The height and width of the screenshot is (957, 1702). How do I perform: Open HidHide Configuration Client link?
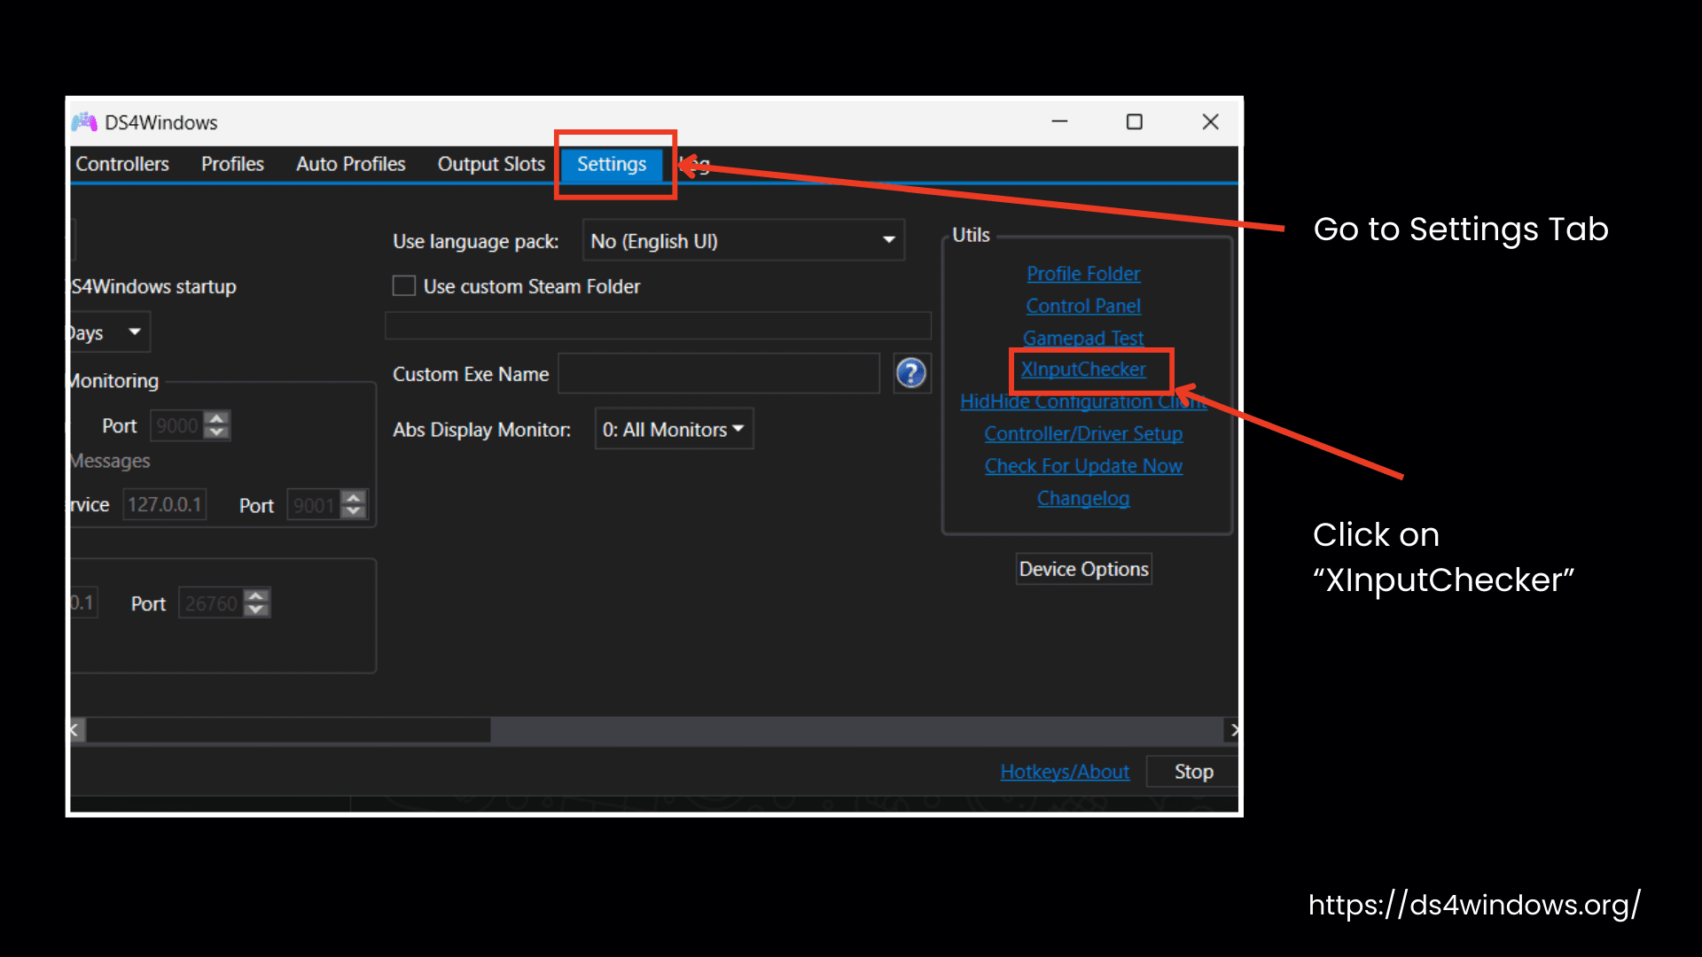coord(1083,401)
